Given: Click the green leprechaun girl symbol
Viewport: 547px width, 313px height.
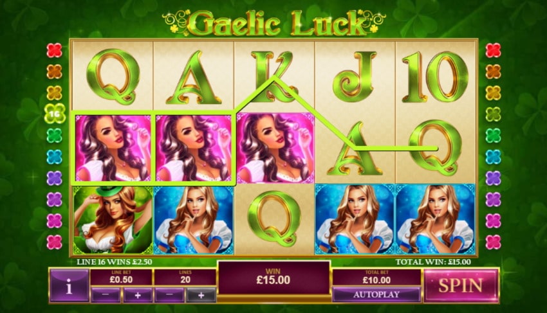Looking at the screenshot, I should (113, 220).
